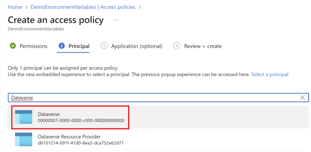Click the step 4 circle icon
The height and width of the screenshot is (152, 311).
pos(177,46)
